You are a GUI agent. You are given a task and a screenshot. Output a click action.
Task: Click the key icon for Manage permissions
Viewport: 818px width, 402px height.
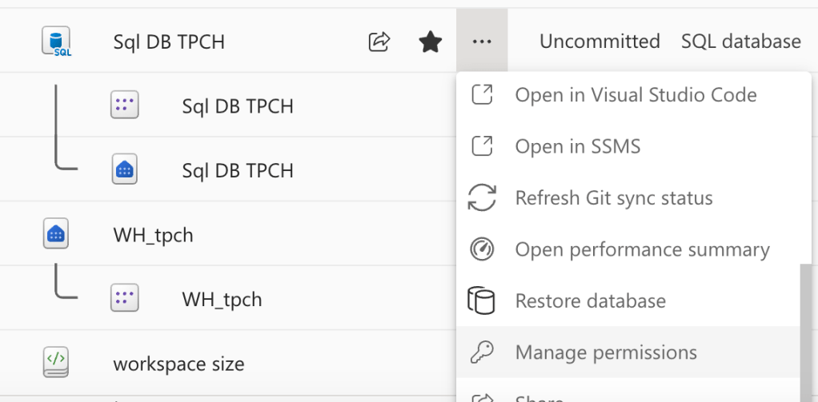coord(482,352)
